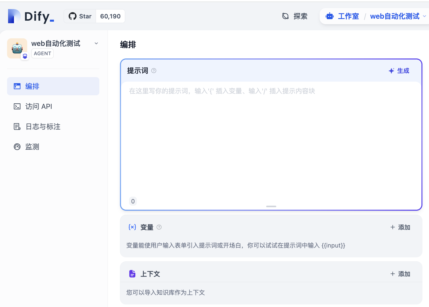
Task: Add a new variable with 添加
Action: click(x=400, y=227)
